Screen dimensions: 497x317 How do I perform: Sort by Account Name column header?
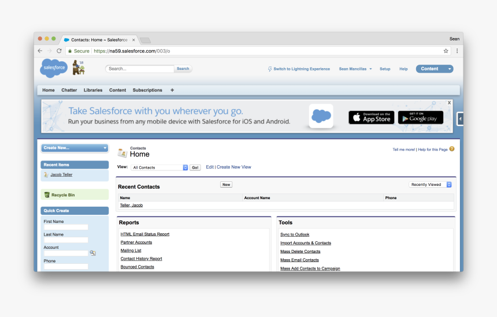click(257, 198)
